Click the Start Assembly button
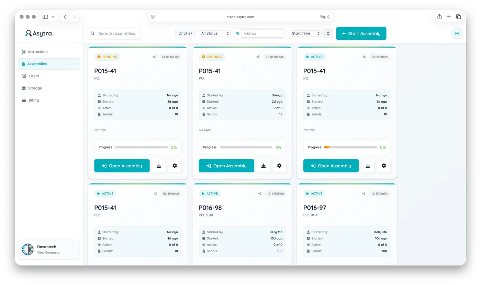Screen dimensions: 481x285 click(361, 33)
